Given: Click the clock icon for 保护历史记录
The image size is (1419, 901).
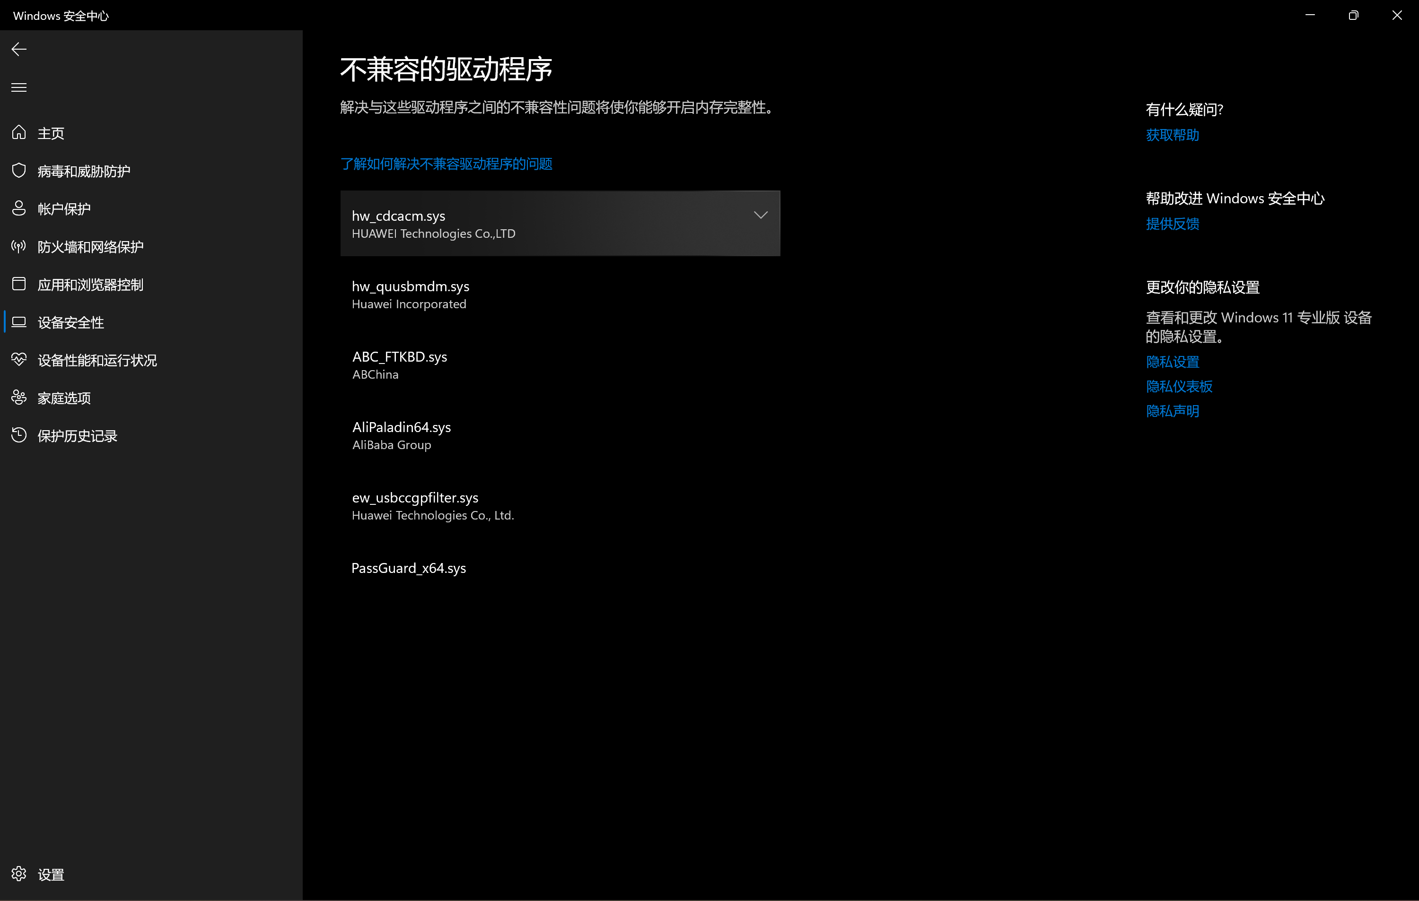Looking at the screenshot, I should [19, 436].
